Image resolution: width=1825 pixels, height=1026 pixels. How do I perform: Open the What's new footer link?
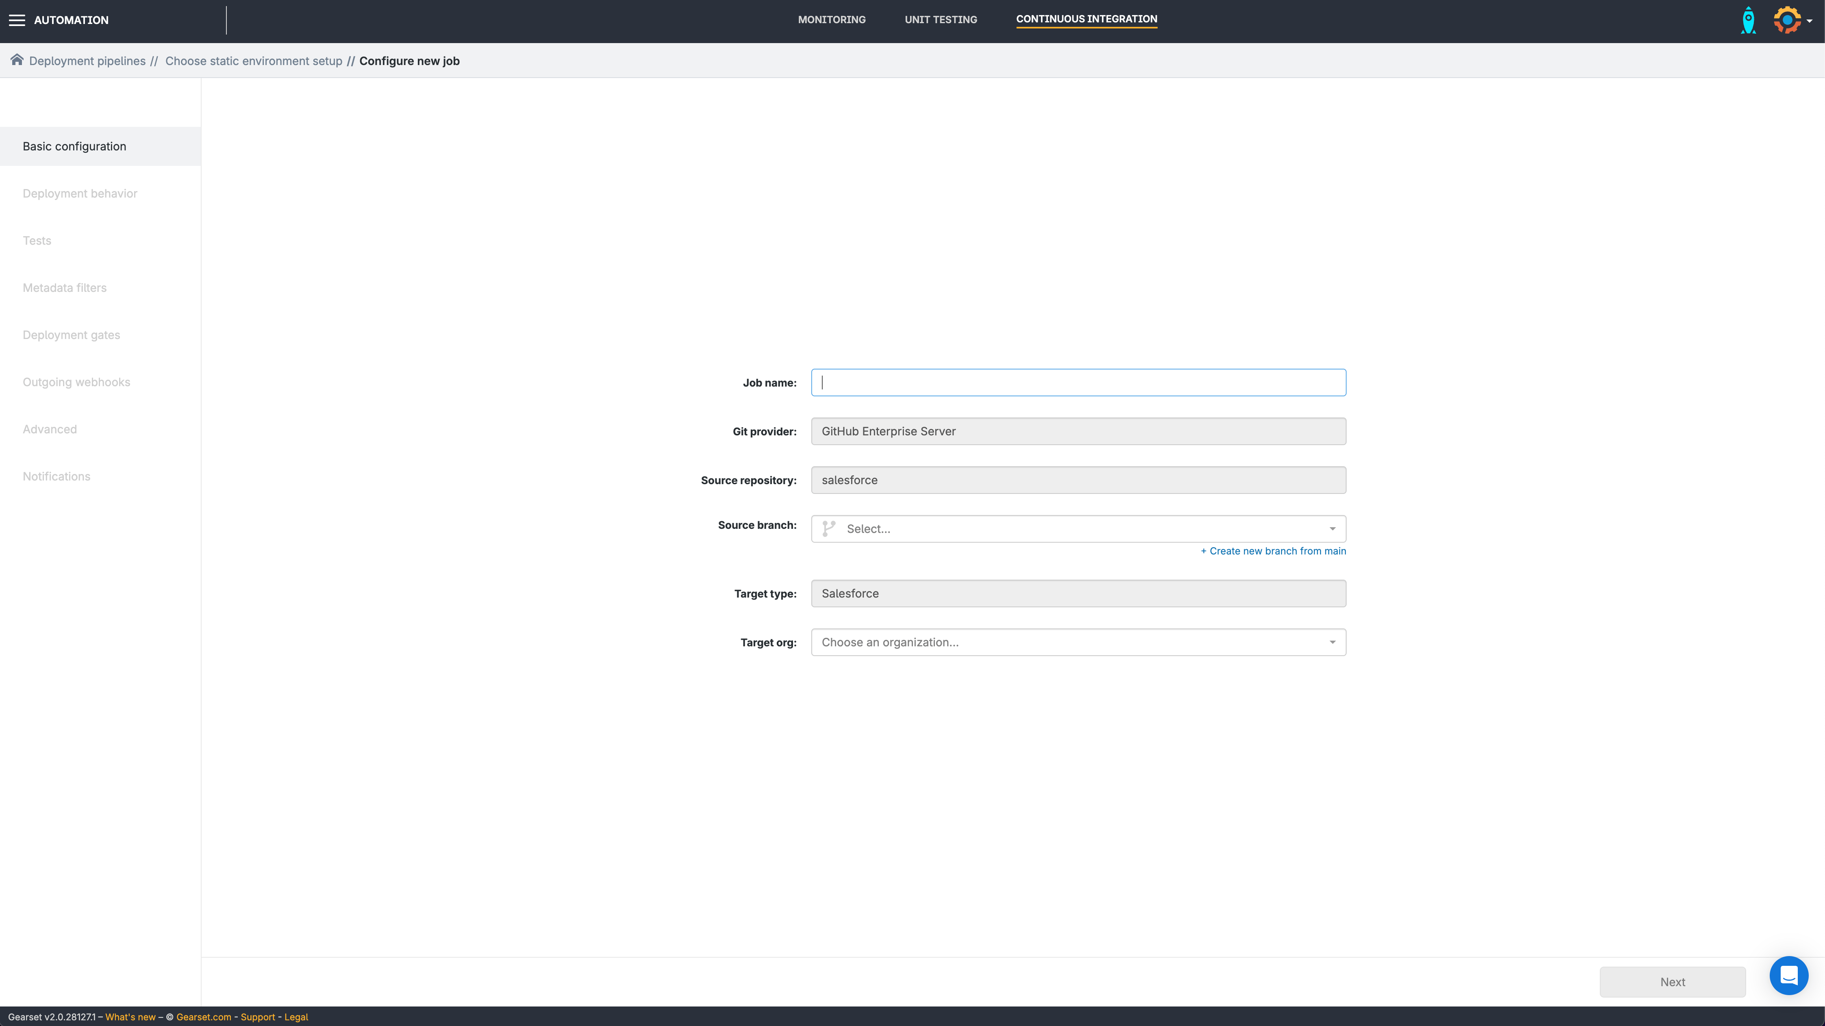[x=130, y=1017]
